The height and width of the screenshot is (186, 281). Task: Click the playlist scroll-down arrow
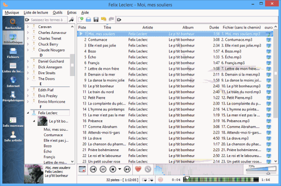pos(276,161)
